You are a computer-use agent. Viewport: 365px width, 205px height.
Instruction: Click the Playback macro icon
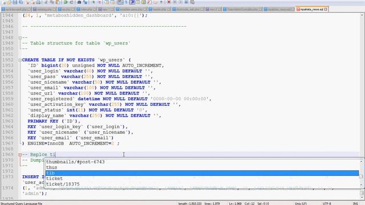click(x=180, y=2)
